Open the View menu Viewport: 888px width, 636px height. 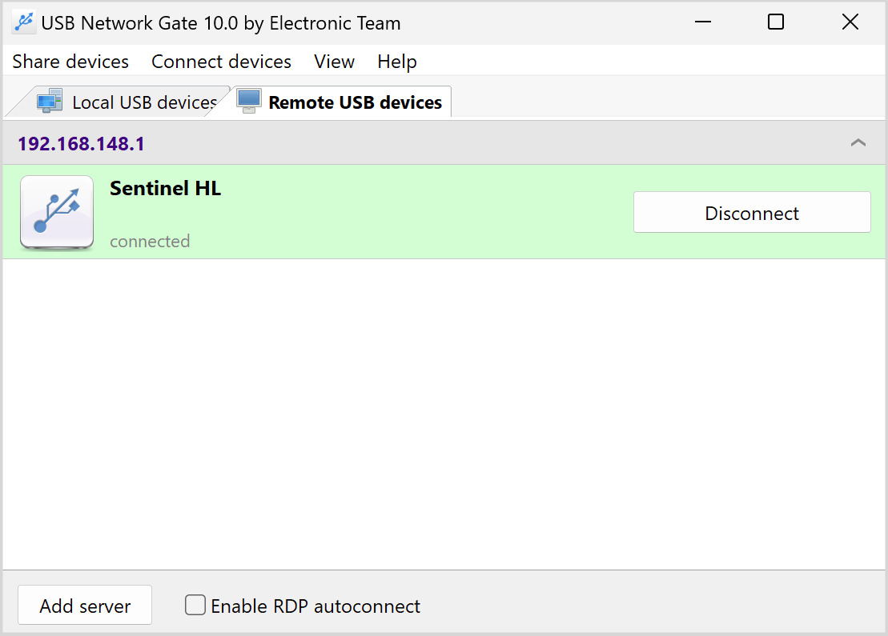(x=334, y=62)
